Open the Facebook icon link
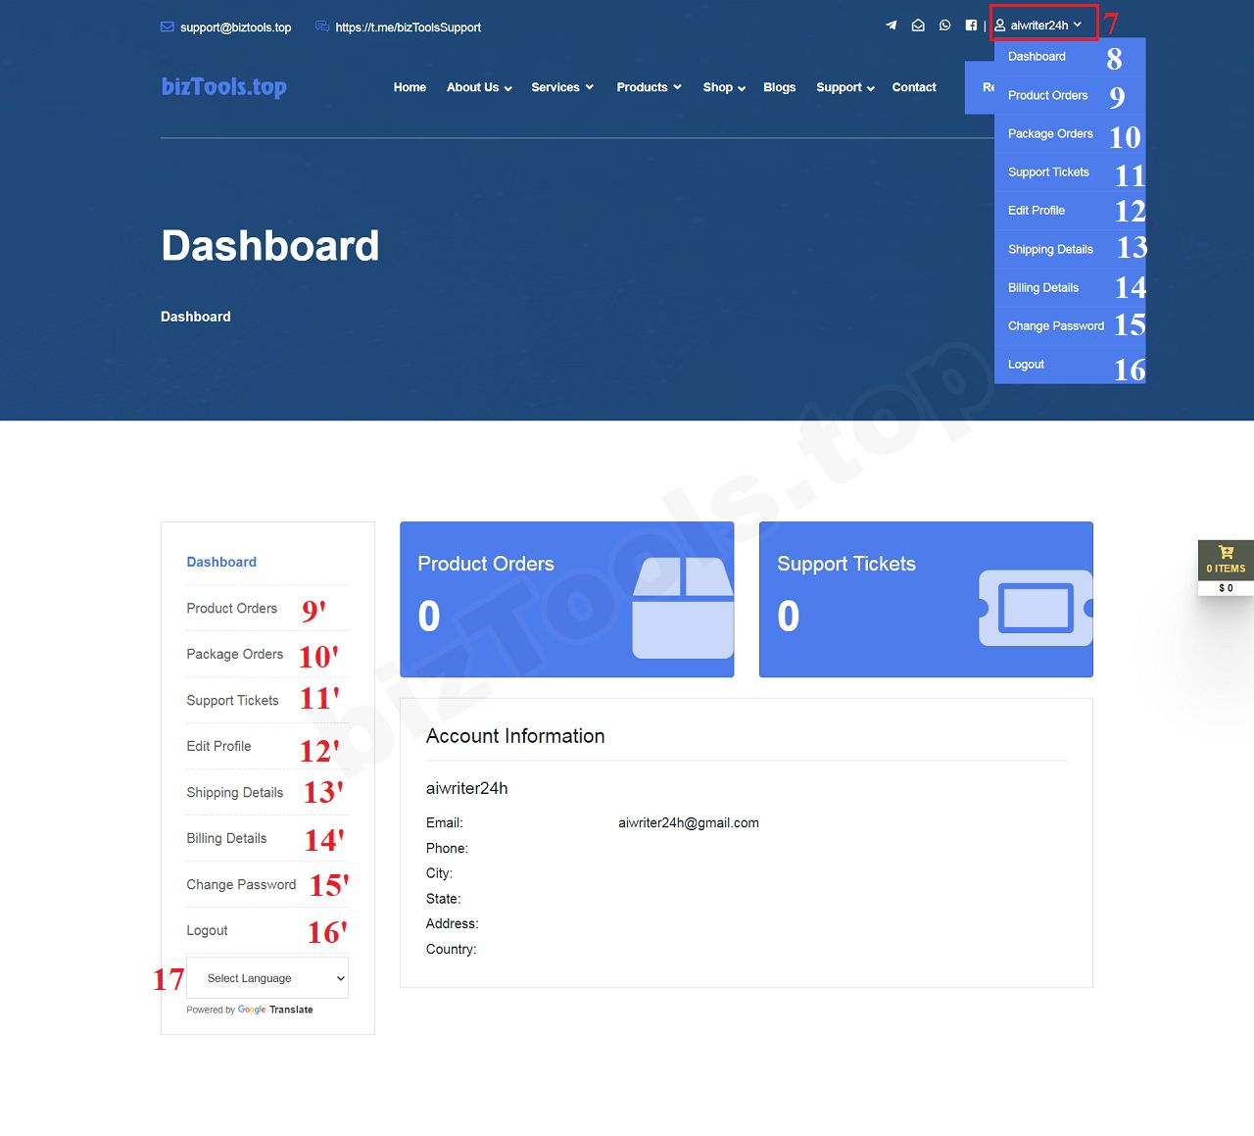1254x1136 pixels. (x=971, y=25)
